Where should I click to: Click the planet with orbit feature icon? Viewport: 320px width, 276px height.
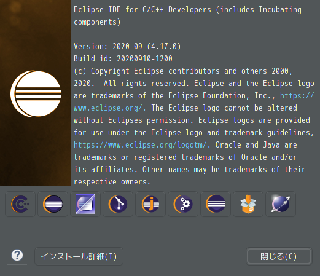click(x=281, y=204)
